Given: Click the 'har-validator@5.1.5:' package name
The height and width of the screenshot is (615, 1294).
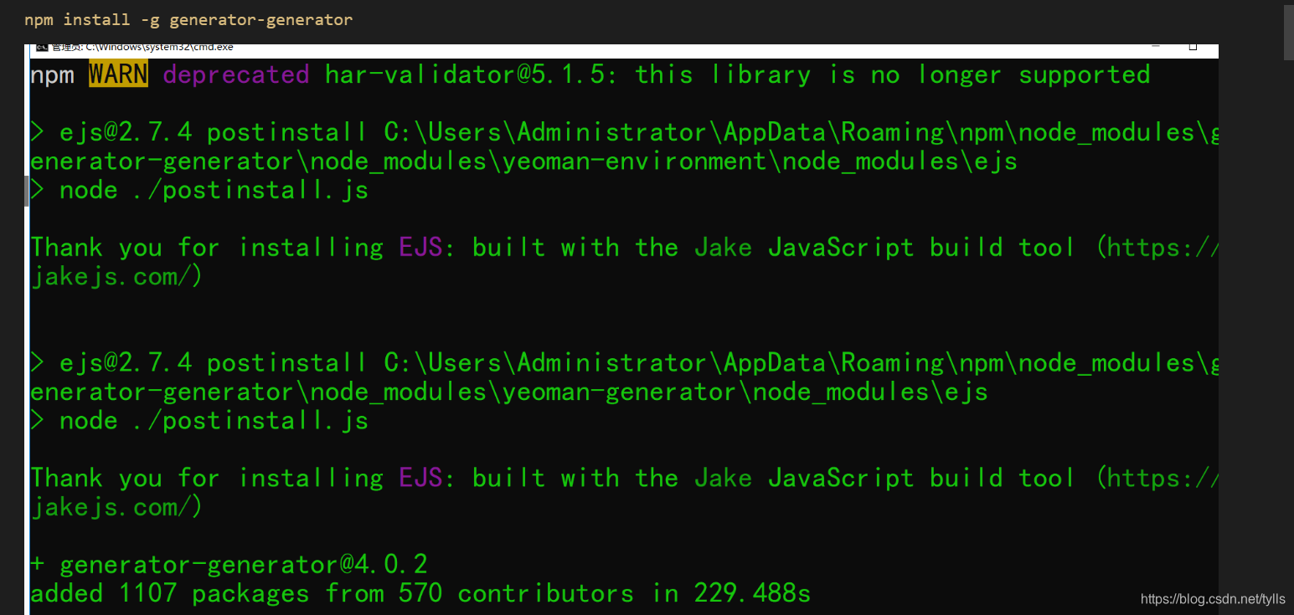Looking at the screenshot, I should click(472, 74).
